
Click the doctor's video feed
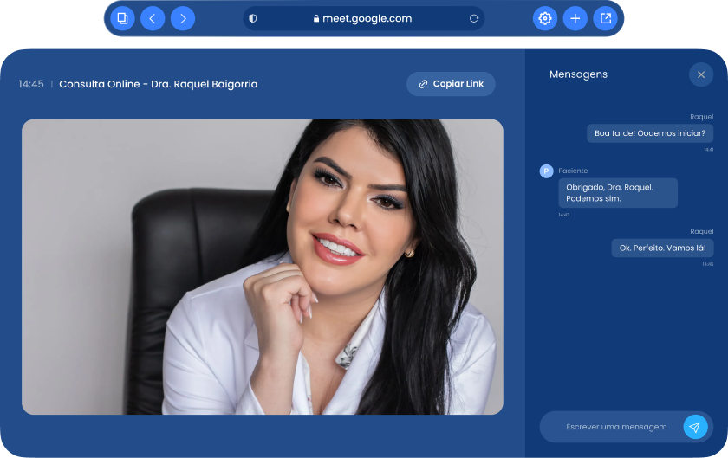[x=262, y=267]
